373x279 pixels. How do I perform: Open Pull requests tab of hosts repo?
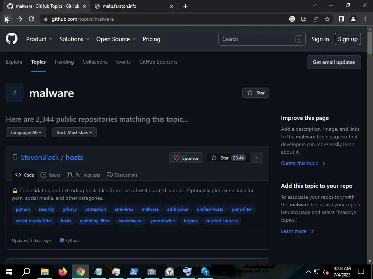(x=84, y=175)
